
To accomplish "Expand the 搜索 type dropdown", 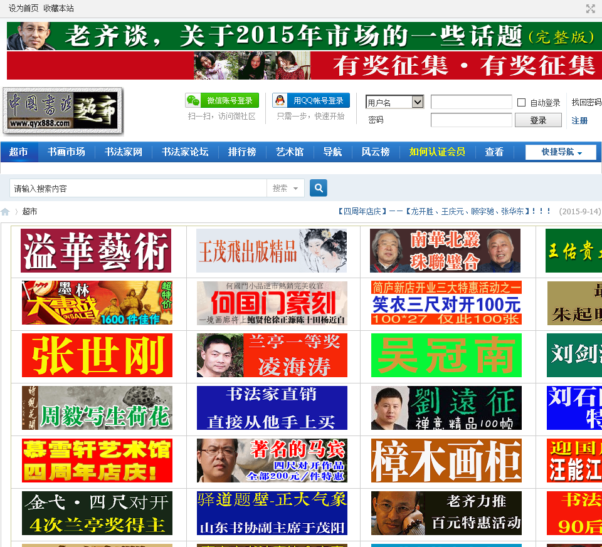I will (285, 189).
